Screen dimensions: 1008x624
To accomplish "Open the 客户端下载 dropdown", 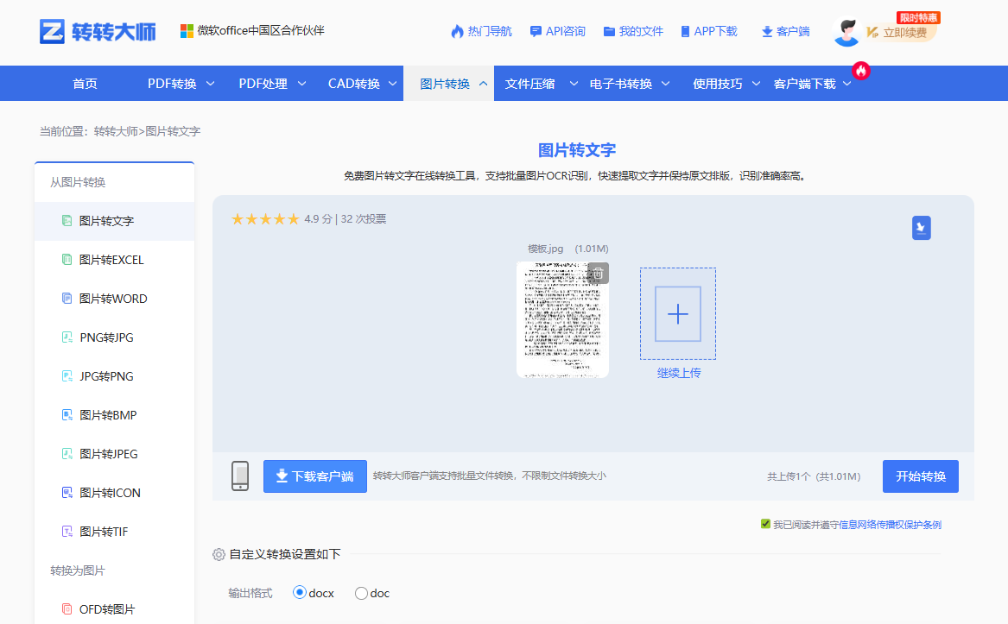I will click(807, 83).
